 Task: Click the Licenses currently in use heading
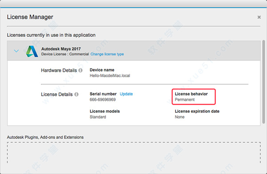[51, 35]
